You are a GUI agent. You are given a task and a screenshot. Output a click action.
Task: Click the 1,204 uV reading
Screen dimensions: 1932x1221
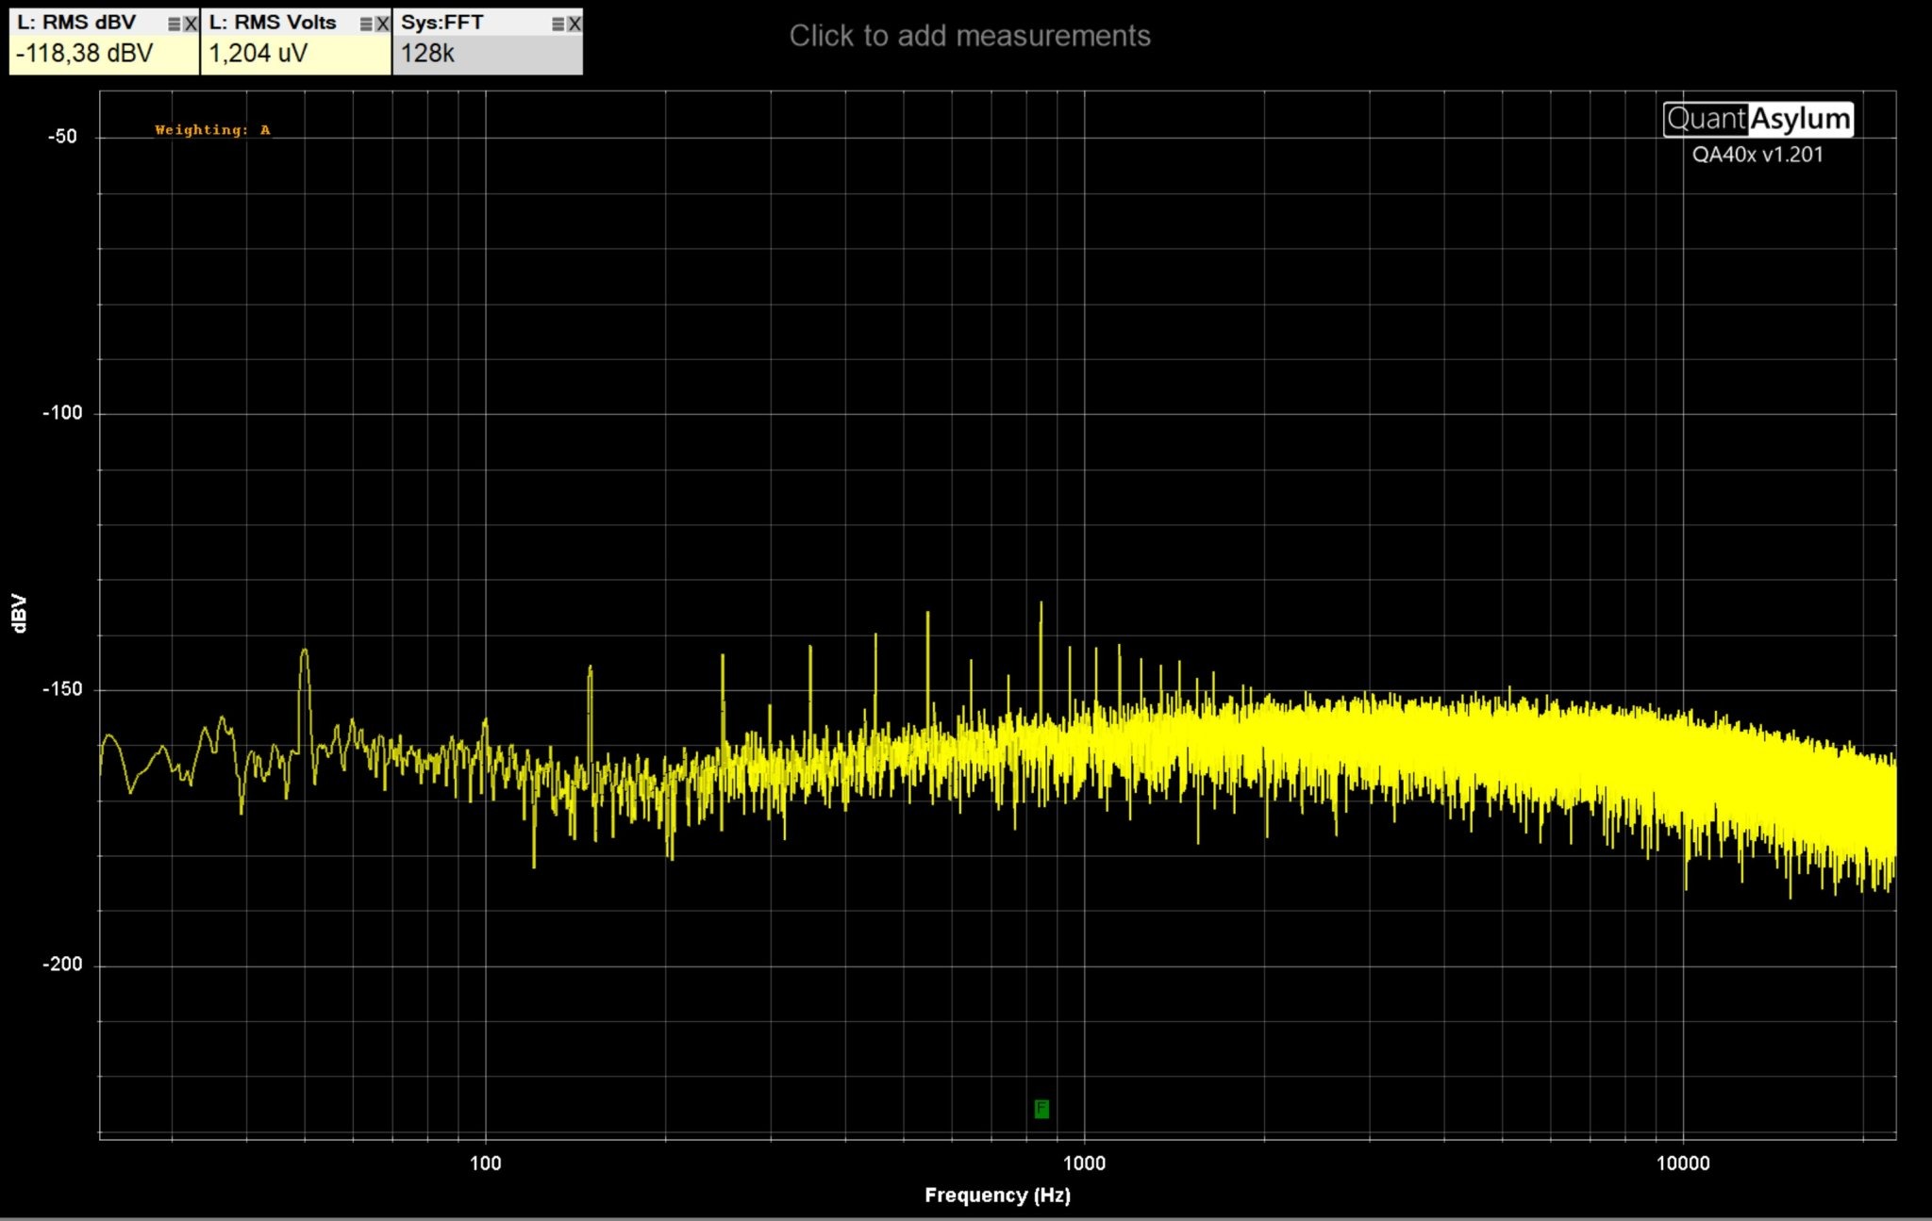[x=258, y=54]
